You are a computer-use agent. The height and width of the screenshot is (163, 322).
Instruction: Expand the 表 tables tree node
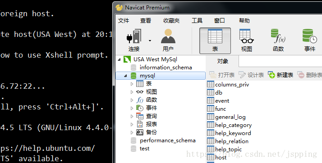coord(132,84)
